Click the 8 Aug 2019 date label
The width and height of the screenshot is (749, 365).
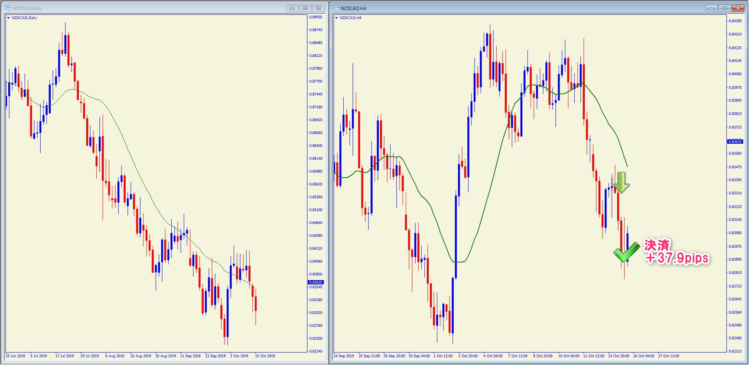115,356
